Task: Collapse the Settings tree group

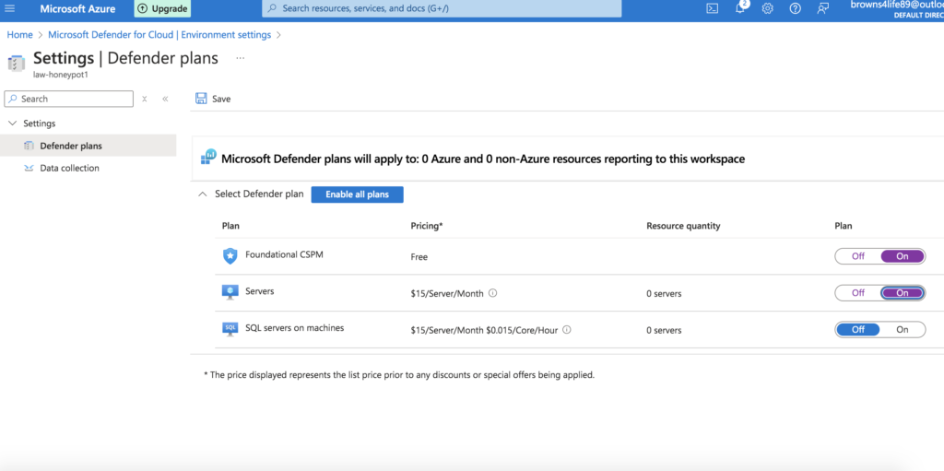Action: [12, 123]
